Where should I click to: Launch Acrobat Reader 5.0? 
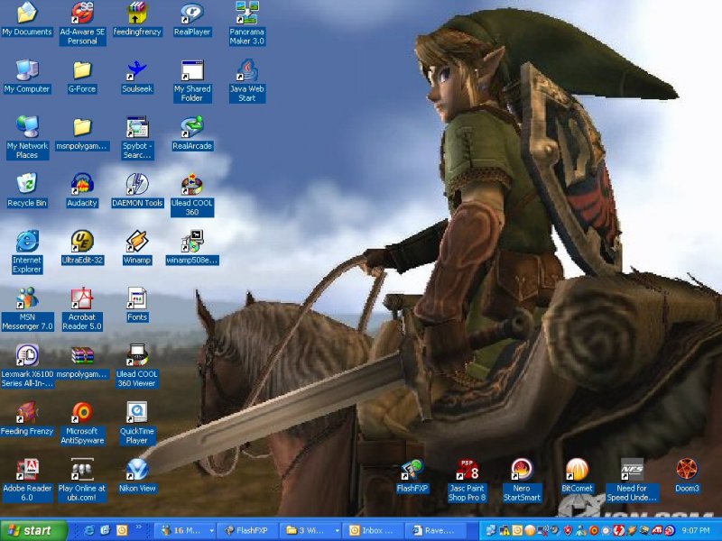(82, 308)
